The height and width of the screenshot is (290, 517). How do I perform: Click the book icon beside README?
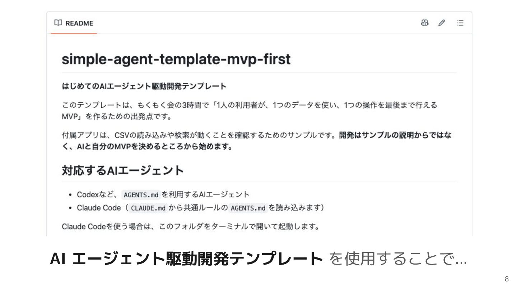pyautogui.click(x=58, y=23)
